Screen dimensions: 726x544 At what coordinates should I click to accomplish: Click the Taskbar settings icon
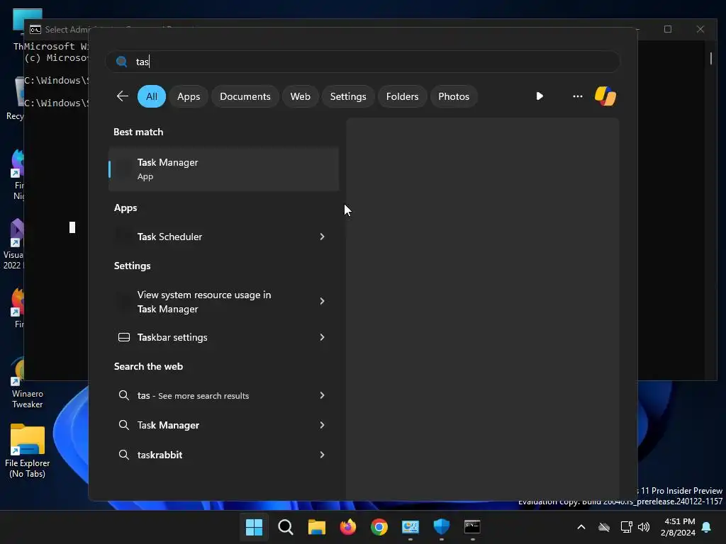[124, 337]
